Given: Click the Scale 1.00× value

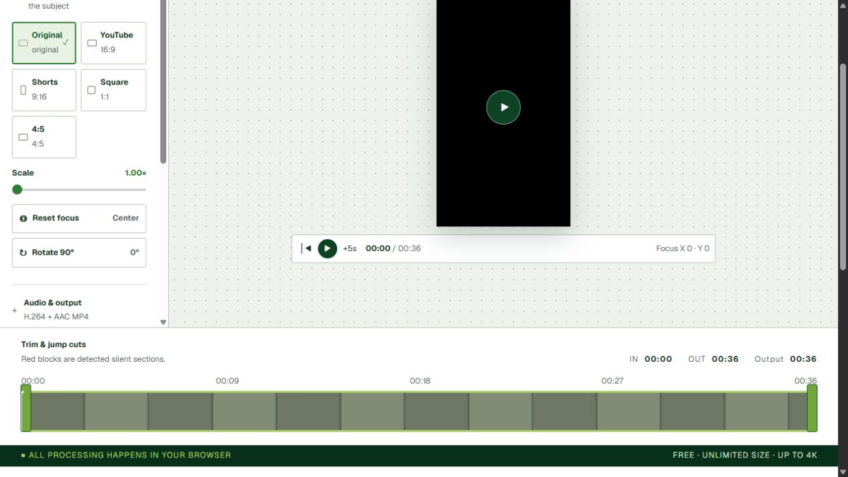Looking at the screenshot, I should coord(135,173).
